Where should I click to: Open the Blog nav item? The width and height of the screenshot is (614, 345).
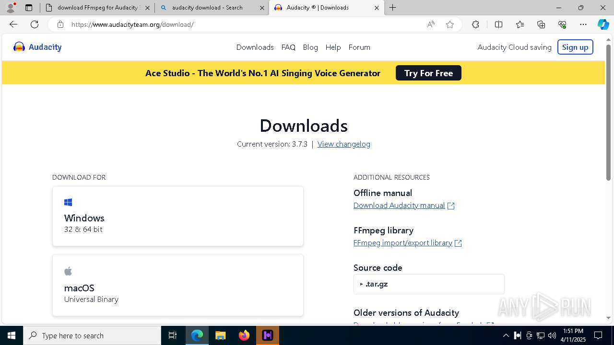pos(310,47)
